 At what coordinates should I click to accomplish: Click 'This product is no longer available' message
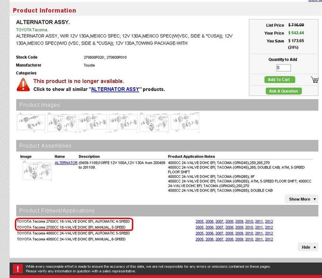(79, 81)
